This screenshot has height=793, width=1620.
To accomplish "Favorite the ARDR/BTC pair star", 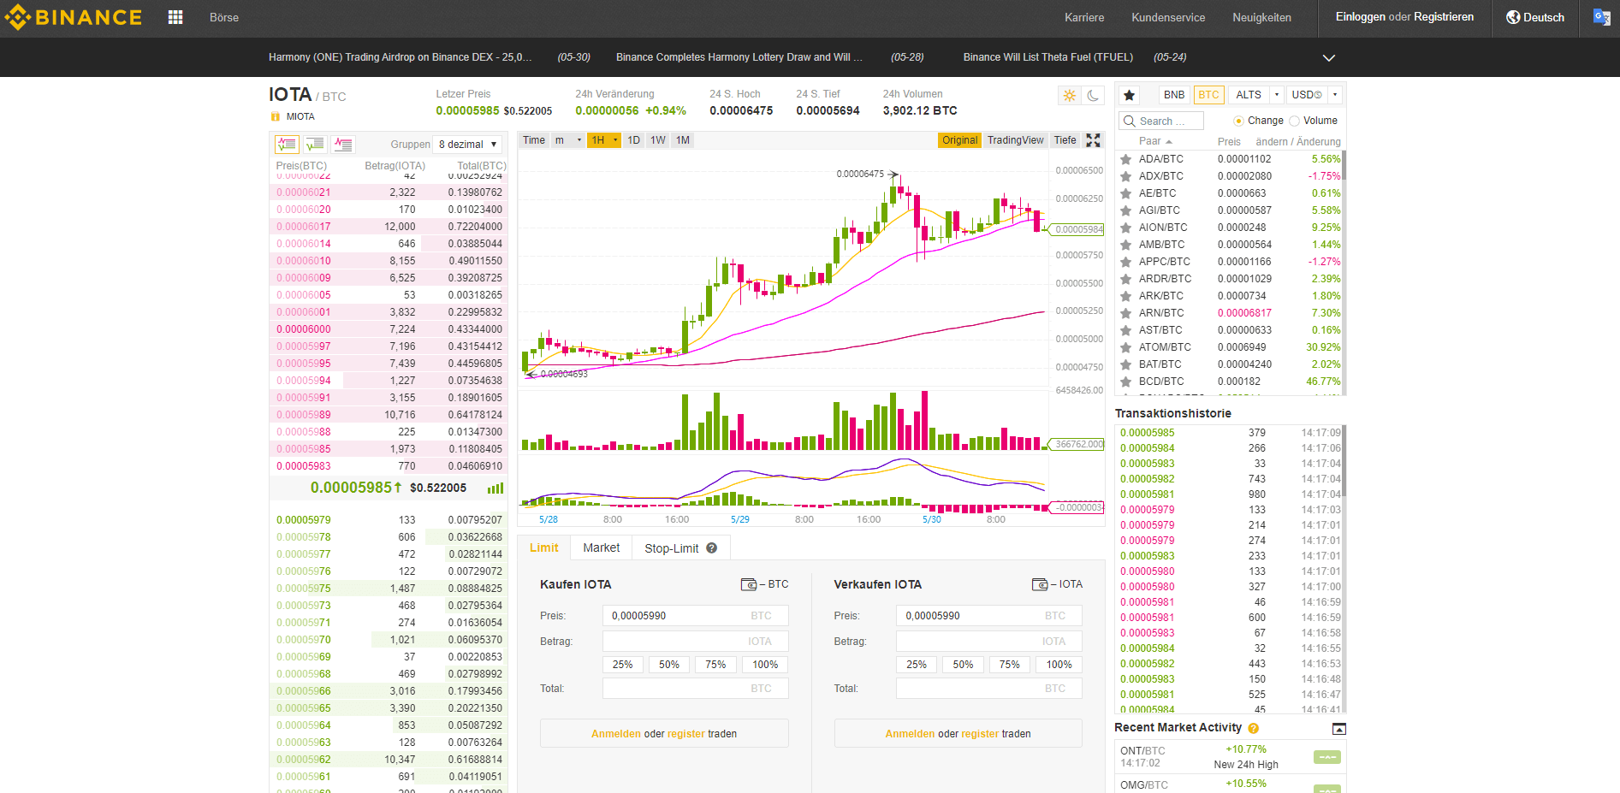I will coord(1126,279).
